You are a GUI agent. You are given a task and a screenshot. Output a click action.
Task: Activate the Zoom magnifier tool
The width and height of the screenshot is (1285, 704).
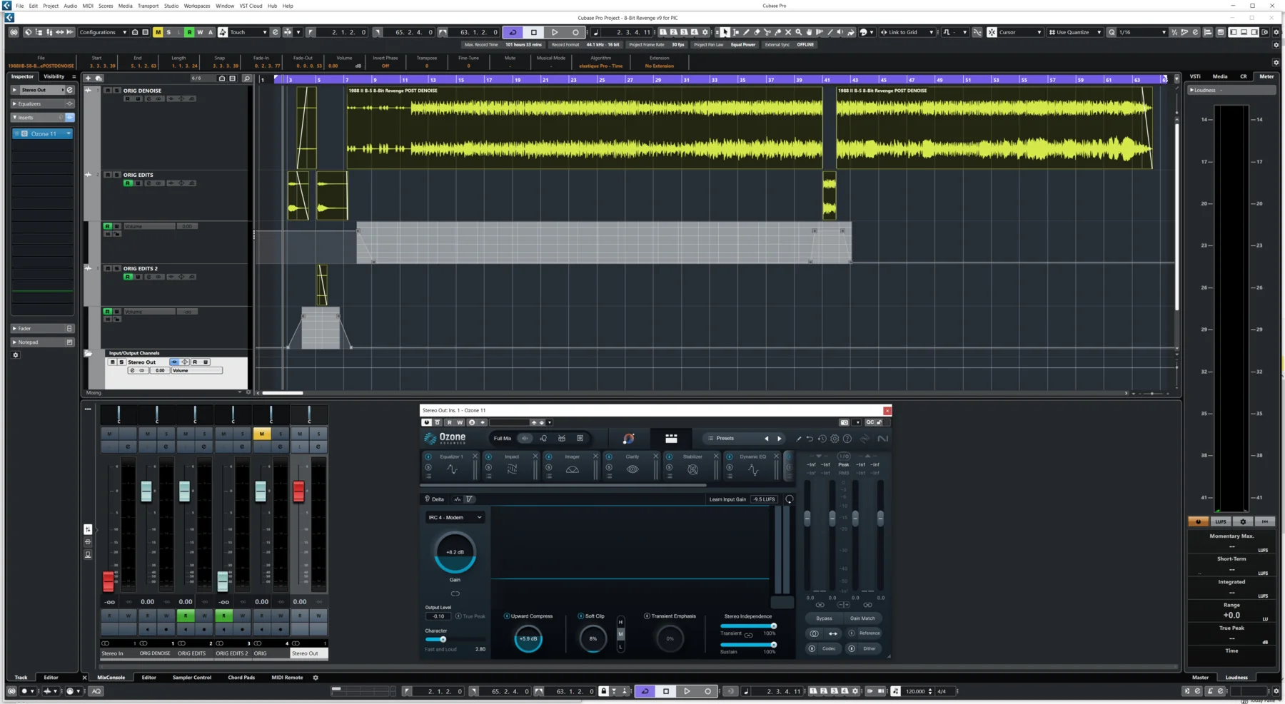[798, 32]
